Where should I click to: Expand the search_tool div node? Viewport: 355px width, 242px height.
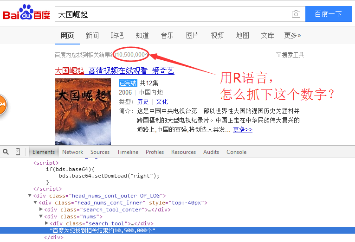point(46,223)
